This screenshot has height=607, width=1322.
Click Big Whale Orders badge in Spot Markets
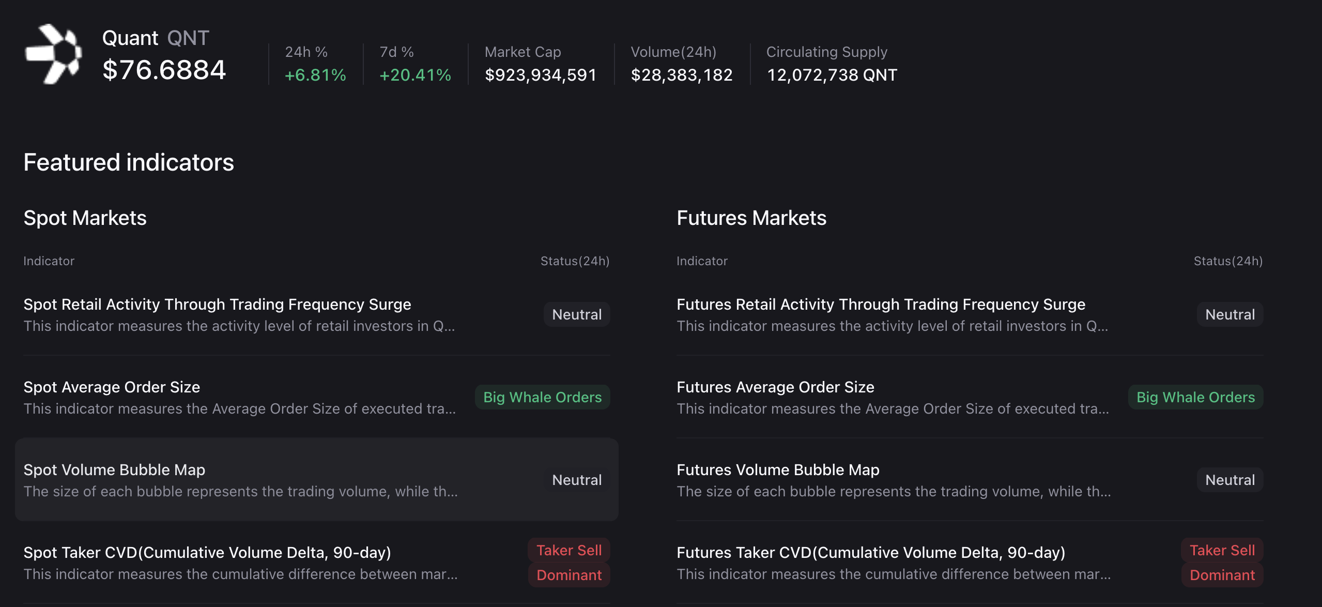pyautogui.click(x=542, y=397)
